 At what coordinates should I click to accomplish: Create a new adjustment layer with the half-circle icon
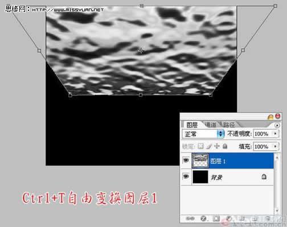click(229, 218)
